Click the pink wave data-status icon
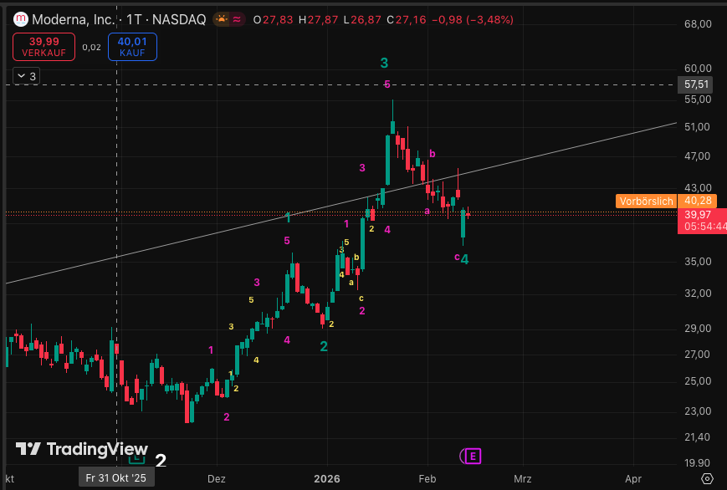This screenshot has height=490, width=727. tap(238, 19)
